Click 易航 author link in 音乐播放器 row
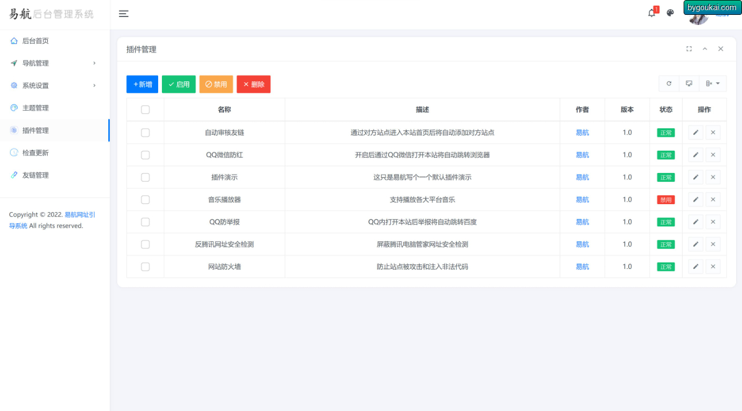This screenshot has height=411, width=742. tap(582, 199)
